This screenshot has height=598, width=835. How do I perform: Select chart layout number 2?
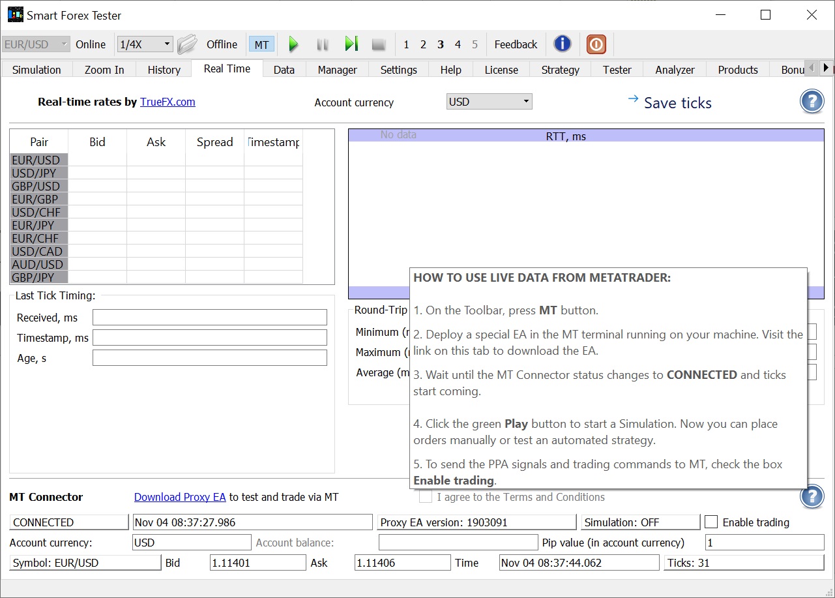tap(423, 44)
